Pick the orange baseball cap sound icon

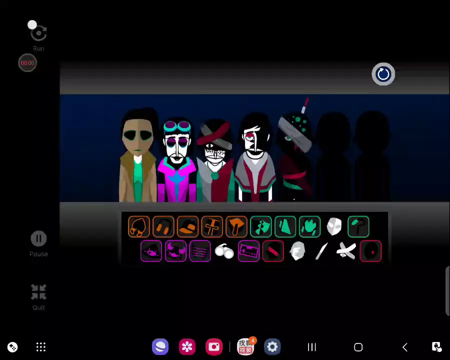187,226
